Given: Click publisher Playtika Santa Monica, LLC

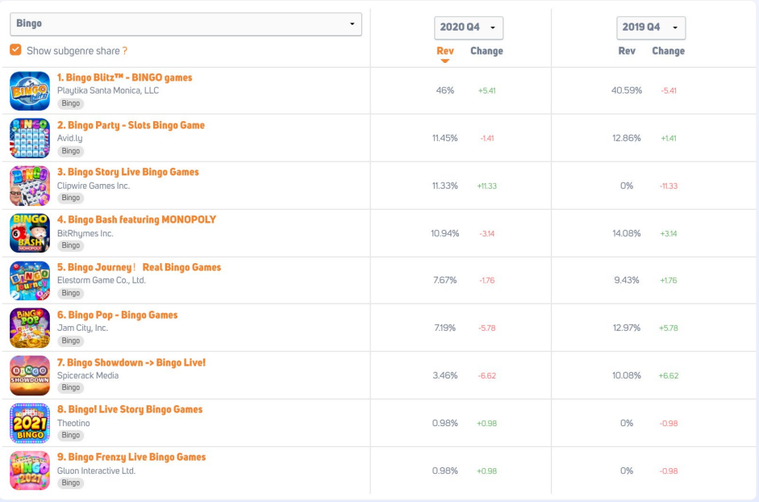Looking at the screenshot, I should coord(108,90).
